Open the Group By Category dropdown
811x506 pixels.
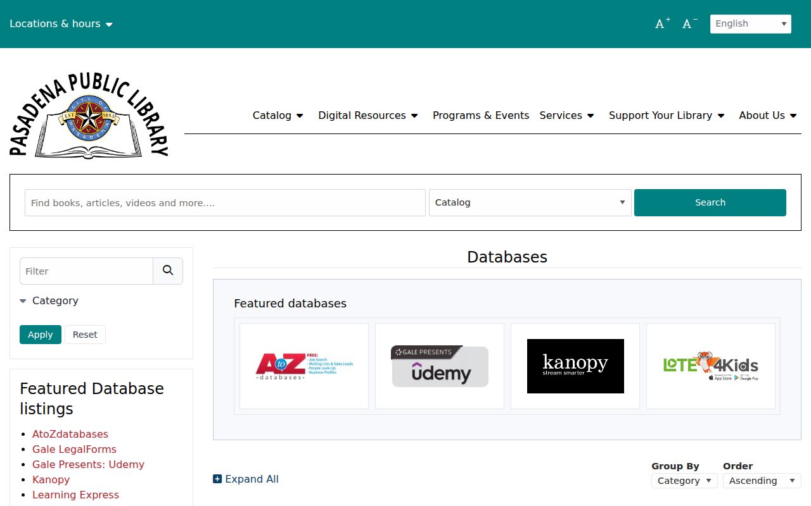click(x=685, y=481)
